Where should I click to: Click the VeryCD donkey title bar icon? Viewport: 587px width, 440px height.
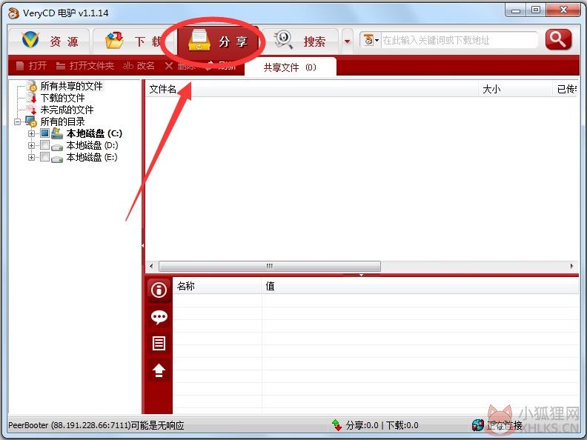click(13, 13)
